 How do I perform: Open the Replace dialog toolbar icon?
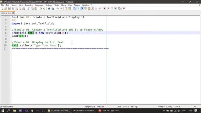point(53,8)
